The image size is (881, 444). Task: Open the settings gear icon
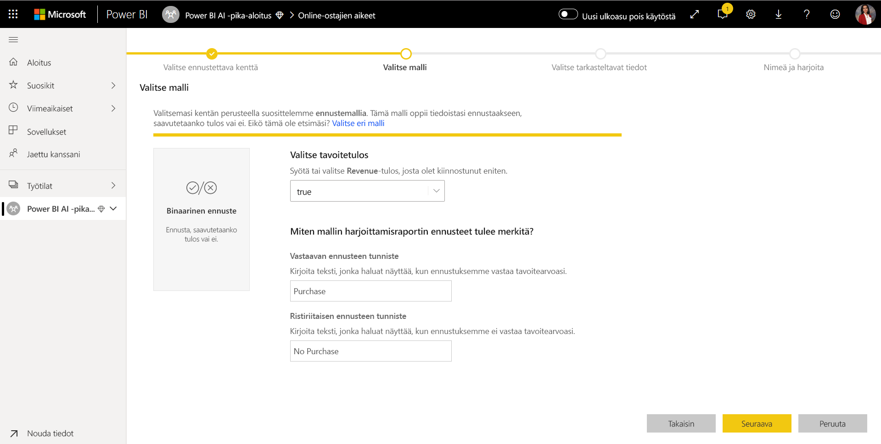tap(751, 14)
